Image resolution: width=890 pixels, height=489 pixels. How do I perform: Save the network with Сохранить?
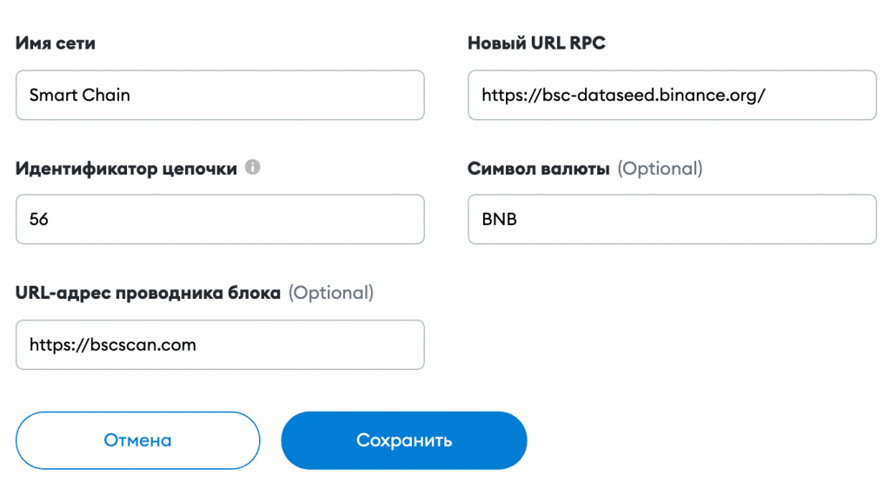pos(404,440)
